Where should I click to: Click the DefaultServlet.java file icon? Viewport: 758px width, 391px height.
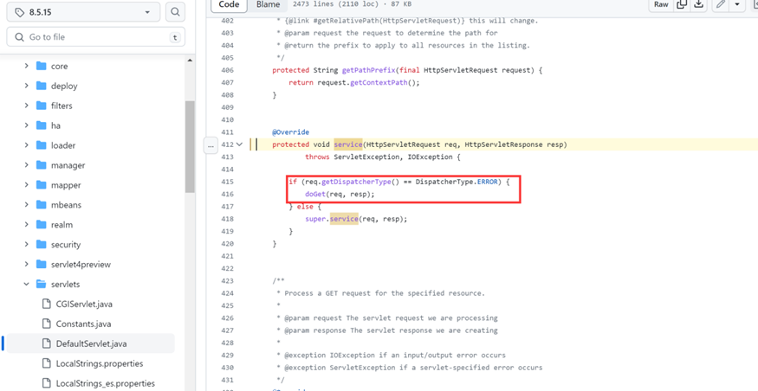tap(47, 343)
